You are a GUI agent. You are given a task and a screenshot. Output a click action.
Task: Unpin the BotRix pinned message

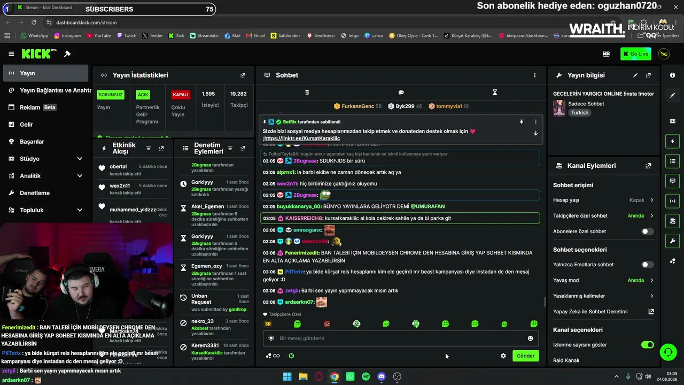click(522, 122)
